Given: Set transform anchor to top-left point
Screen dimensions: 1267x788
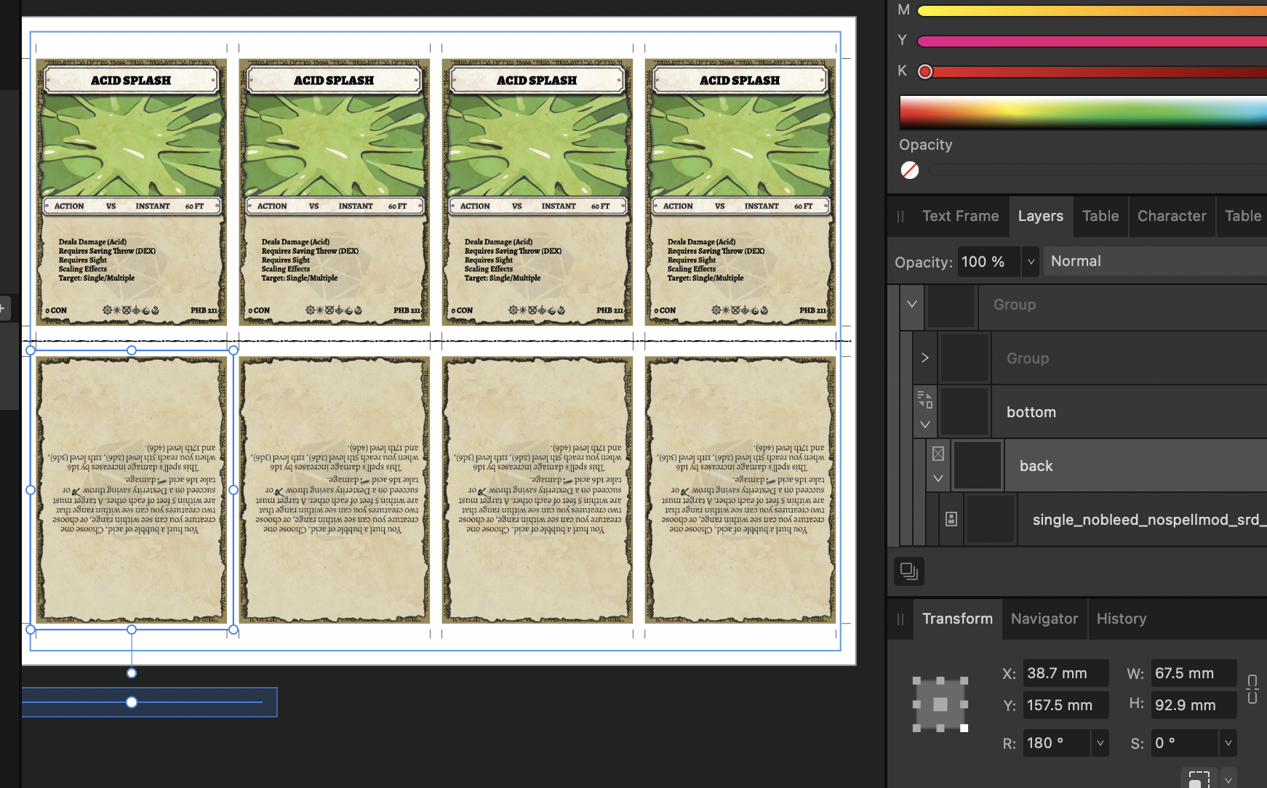Looking at the screenshot, I should 917,681.
